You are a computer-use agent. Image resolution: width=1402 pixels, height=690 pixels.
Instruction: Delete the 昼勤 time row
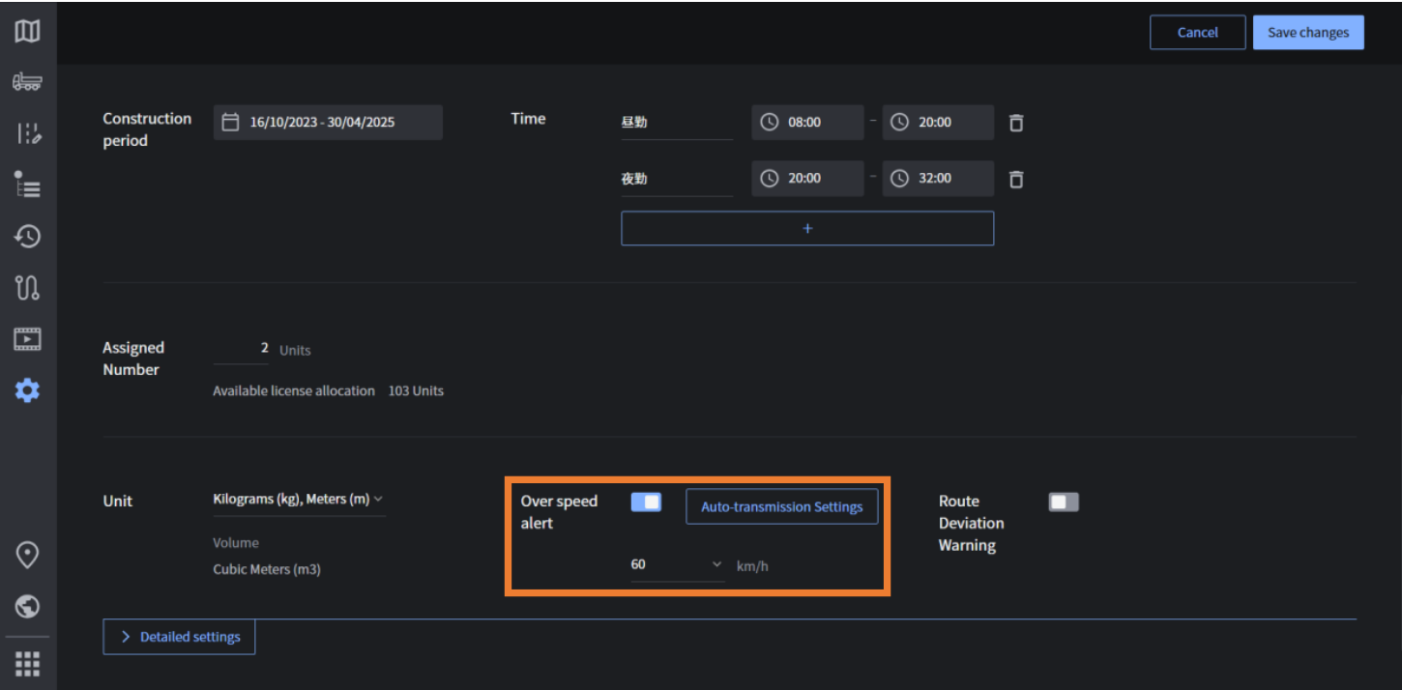[x=1016, y=123]
